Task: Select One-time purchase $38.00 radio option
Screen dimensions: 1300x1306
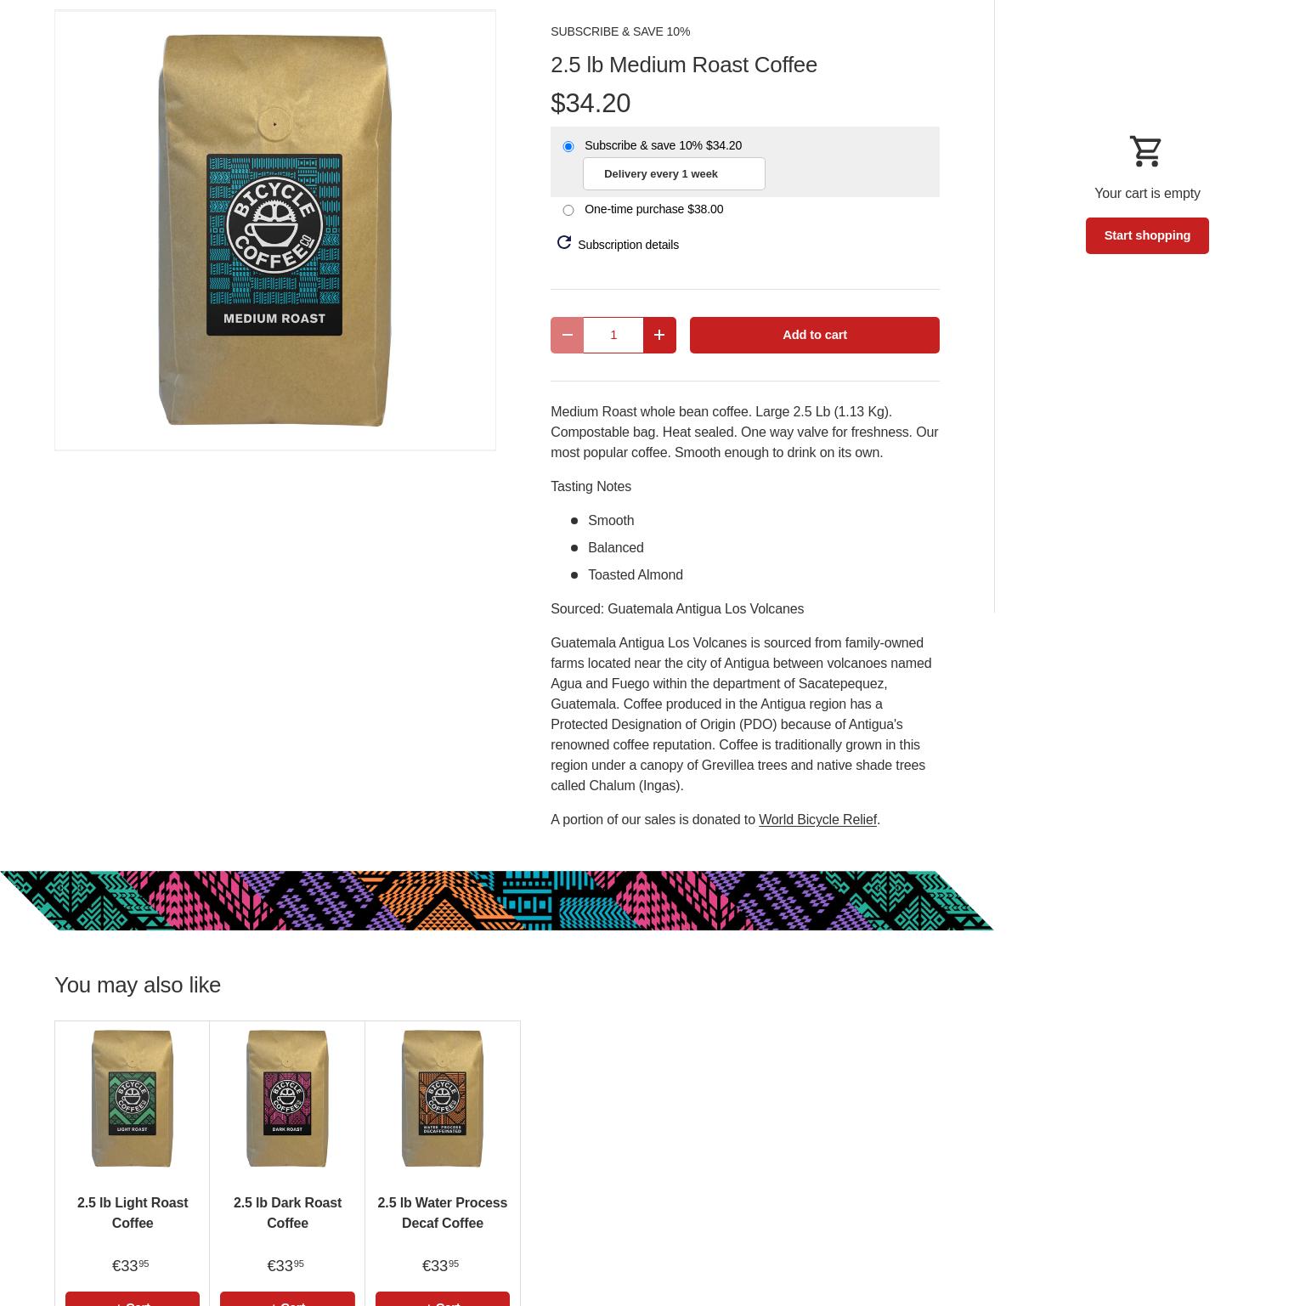Action: coord(568,210)
